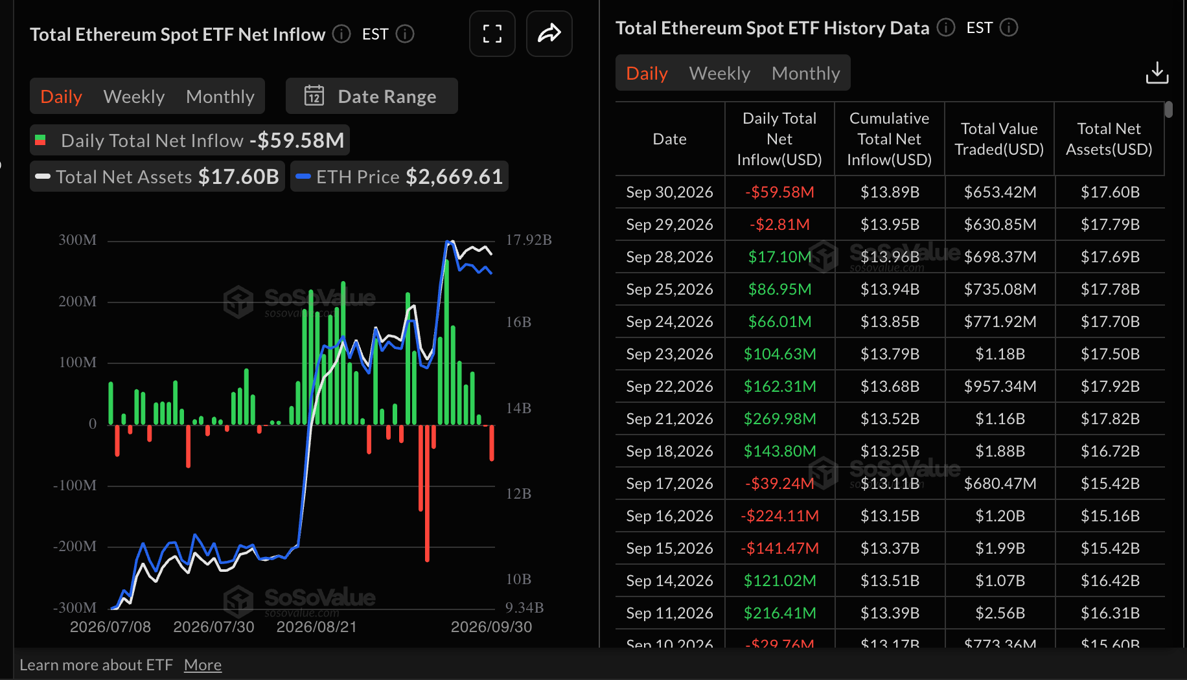
Task: Click the -$224.11M inflow cell
Action: [x=779, y=516]
